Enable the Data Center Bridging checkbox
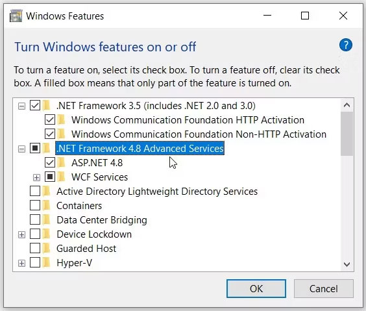 tap(35, 219)
